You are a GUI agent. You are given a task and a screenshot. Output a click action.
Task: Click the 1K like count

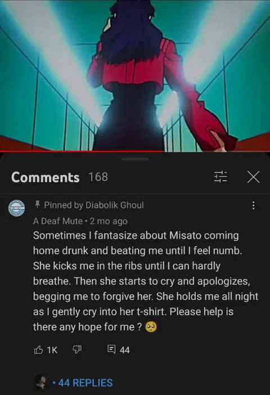point(52,350)
